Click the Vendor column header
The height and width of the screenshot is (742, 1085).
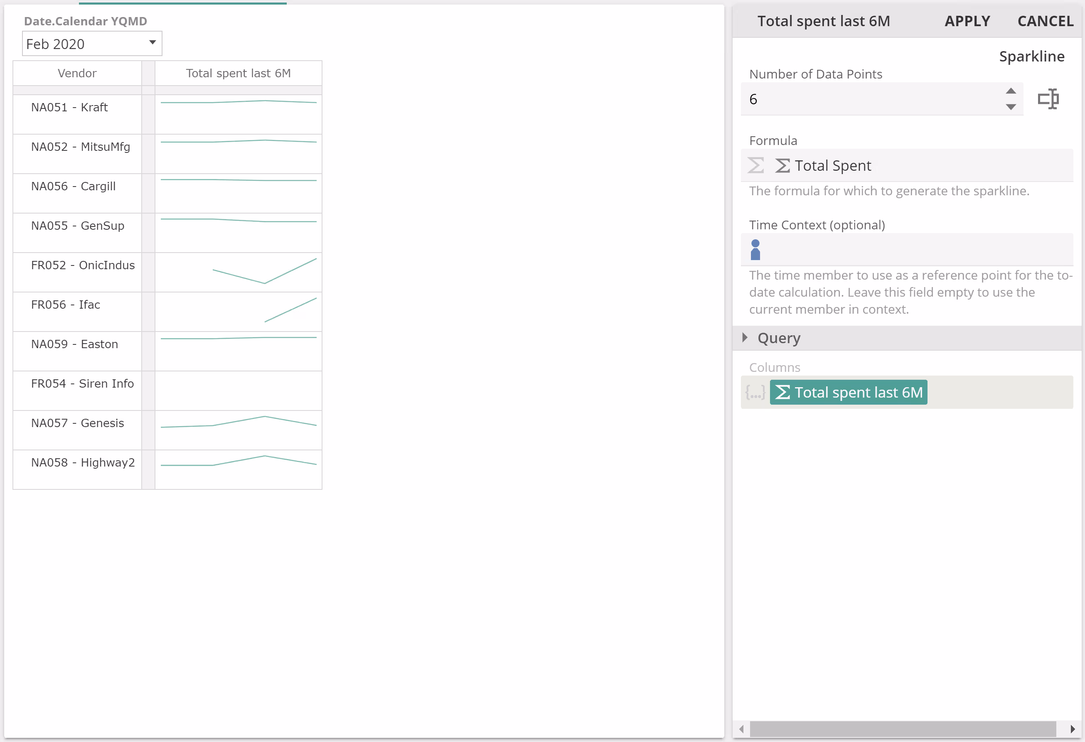coord(77,73)
